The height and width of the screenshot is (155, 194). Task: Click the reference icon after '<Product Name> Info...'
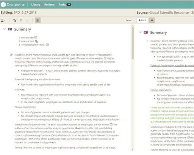point(47,45)
